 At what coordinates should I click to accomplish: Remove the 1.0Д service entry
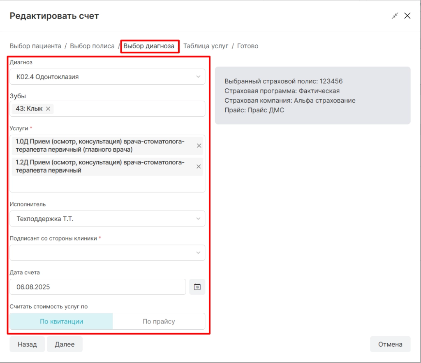(x=199, y=146)
